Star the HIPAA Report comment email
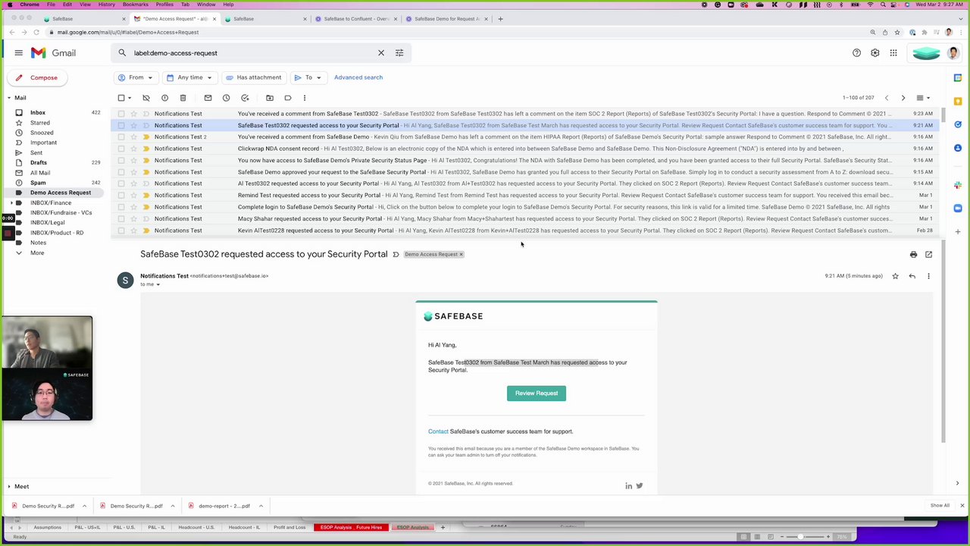Screen dimensions: 970x546 point(134,137)
